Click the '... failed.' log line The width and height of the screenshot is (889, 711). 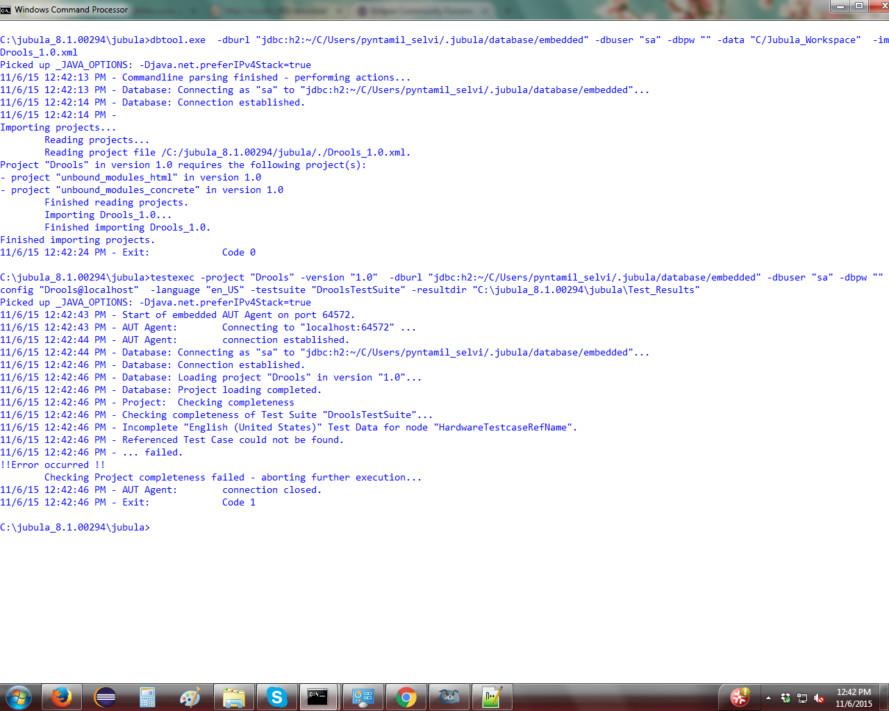[x=92, y=453]
